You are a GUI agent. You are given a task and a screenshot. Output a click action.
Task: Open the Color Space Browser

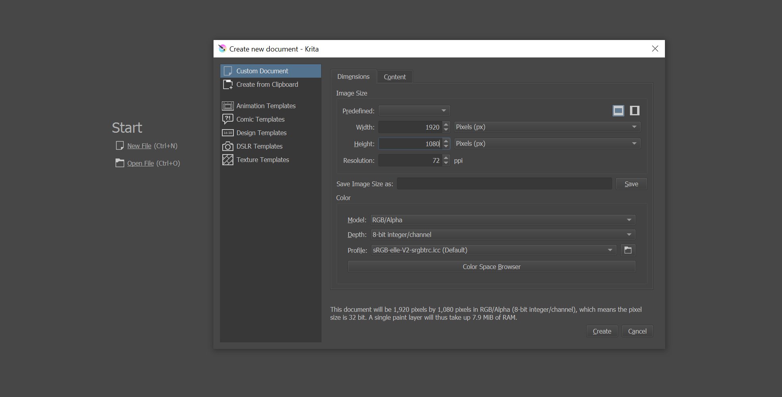(x=491, y=267)
